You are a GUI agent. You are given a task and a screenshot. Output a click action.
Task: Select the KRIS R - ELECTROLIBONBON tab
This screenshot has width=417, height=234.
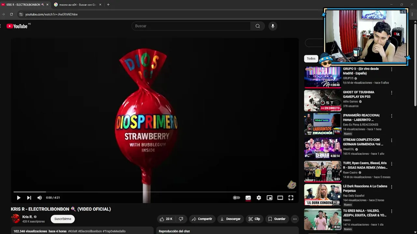(x=25, y=5)
